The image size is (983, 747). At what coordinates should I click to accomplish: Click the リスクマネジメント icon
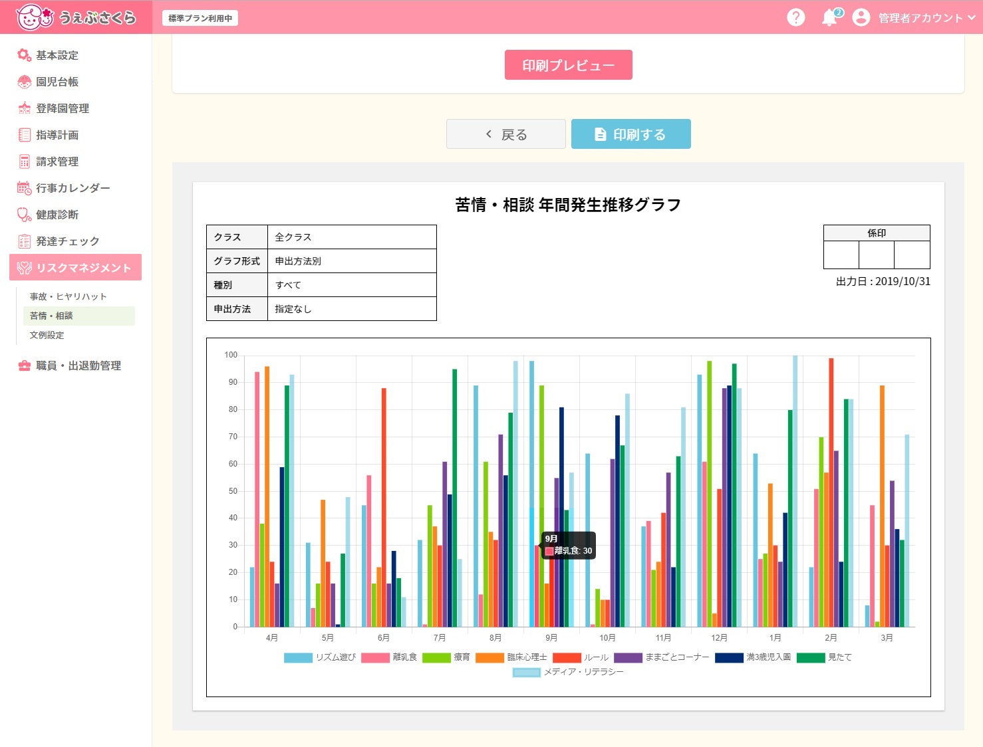click(25, 268)
